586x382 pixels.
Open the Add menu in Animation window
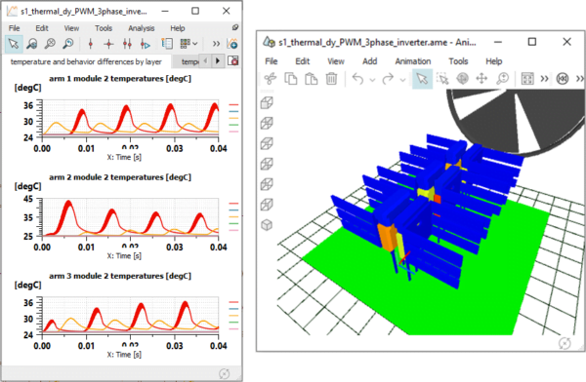[x=369, y=61]
